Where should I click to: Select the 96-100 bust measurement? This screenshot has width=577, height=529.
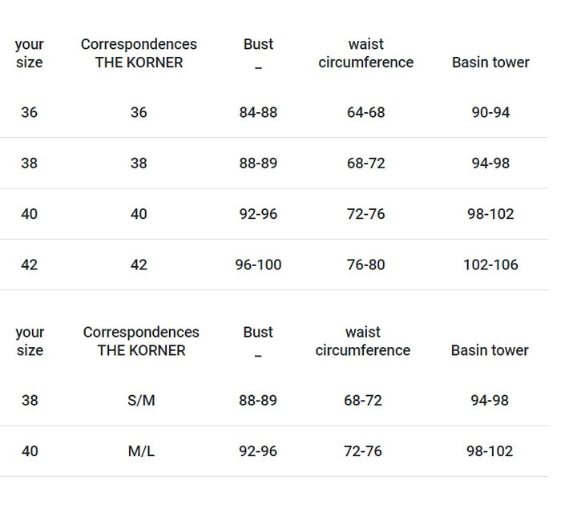[x=258, y=264]
